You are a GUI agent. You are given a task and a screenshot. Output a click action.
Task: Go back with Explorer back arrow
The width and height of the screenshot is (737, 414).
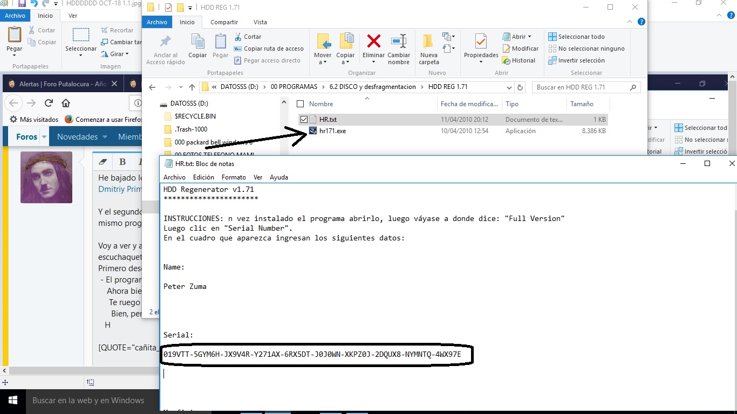152,87
